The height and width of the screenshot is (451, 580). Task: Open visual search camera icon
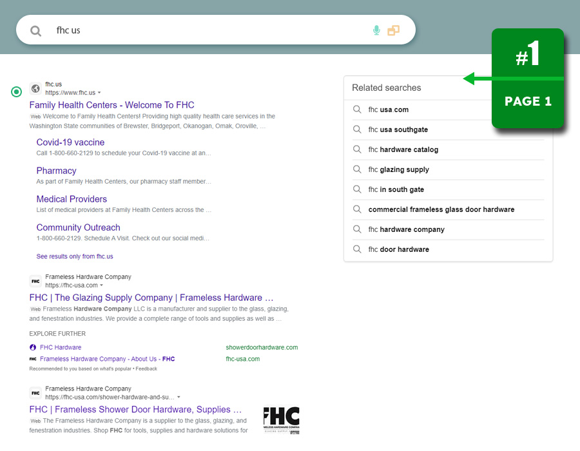click(393, 30)
